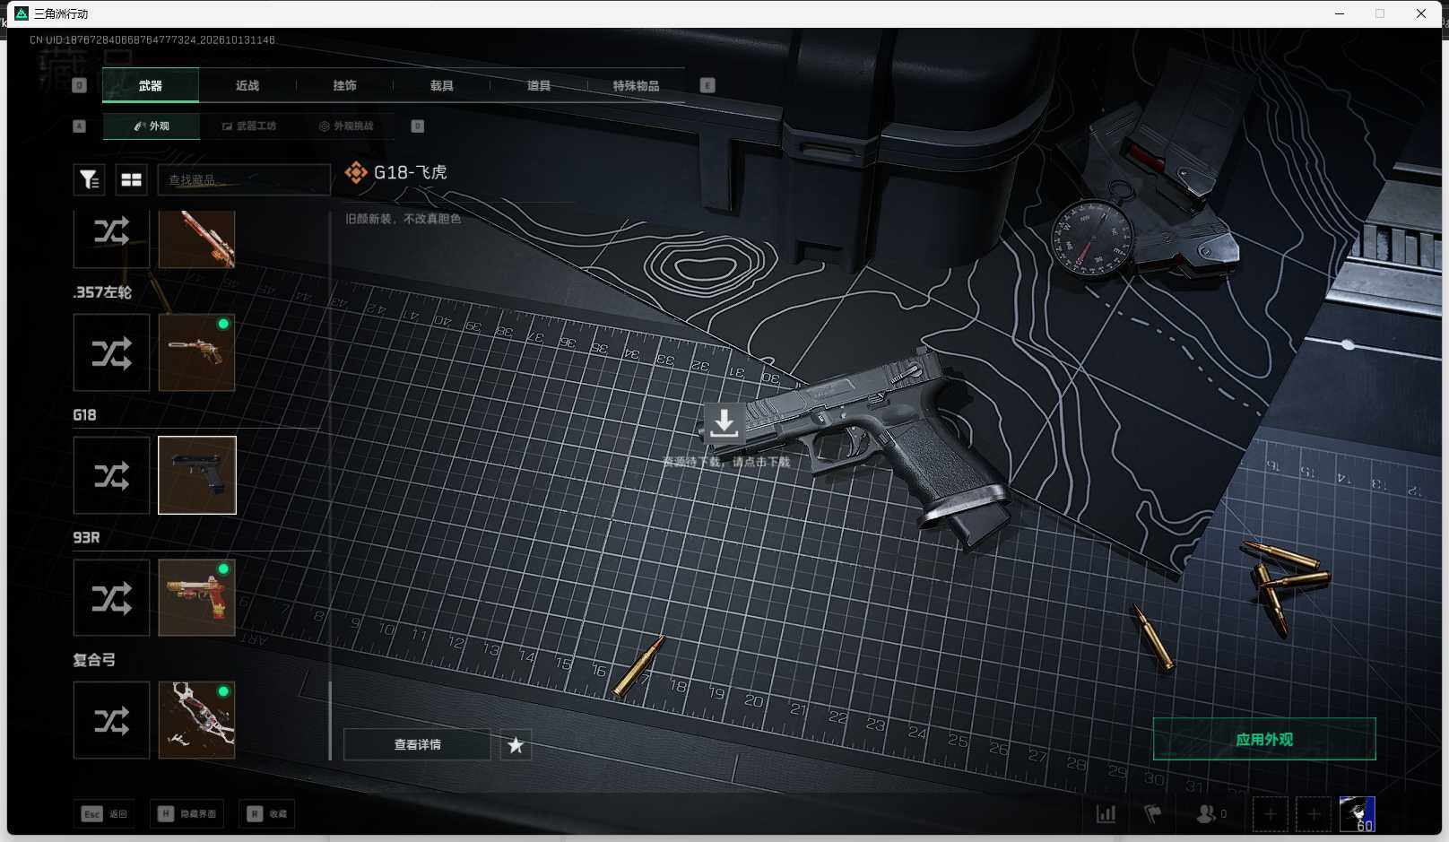The image size is (1449, 842).
Task: Open the 武器工坊 sub-tab
Action: [x=248, y=126]
